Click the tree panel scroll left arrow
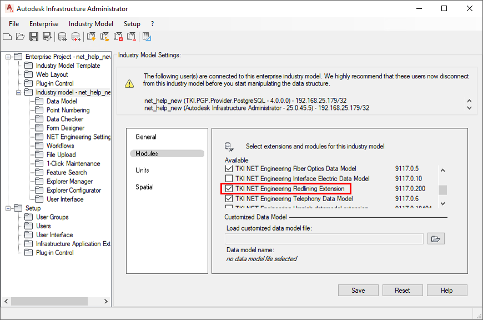This screenshot has width=483, height=320. pyautogui.click(x=6, y=301)
